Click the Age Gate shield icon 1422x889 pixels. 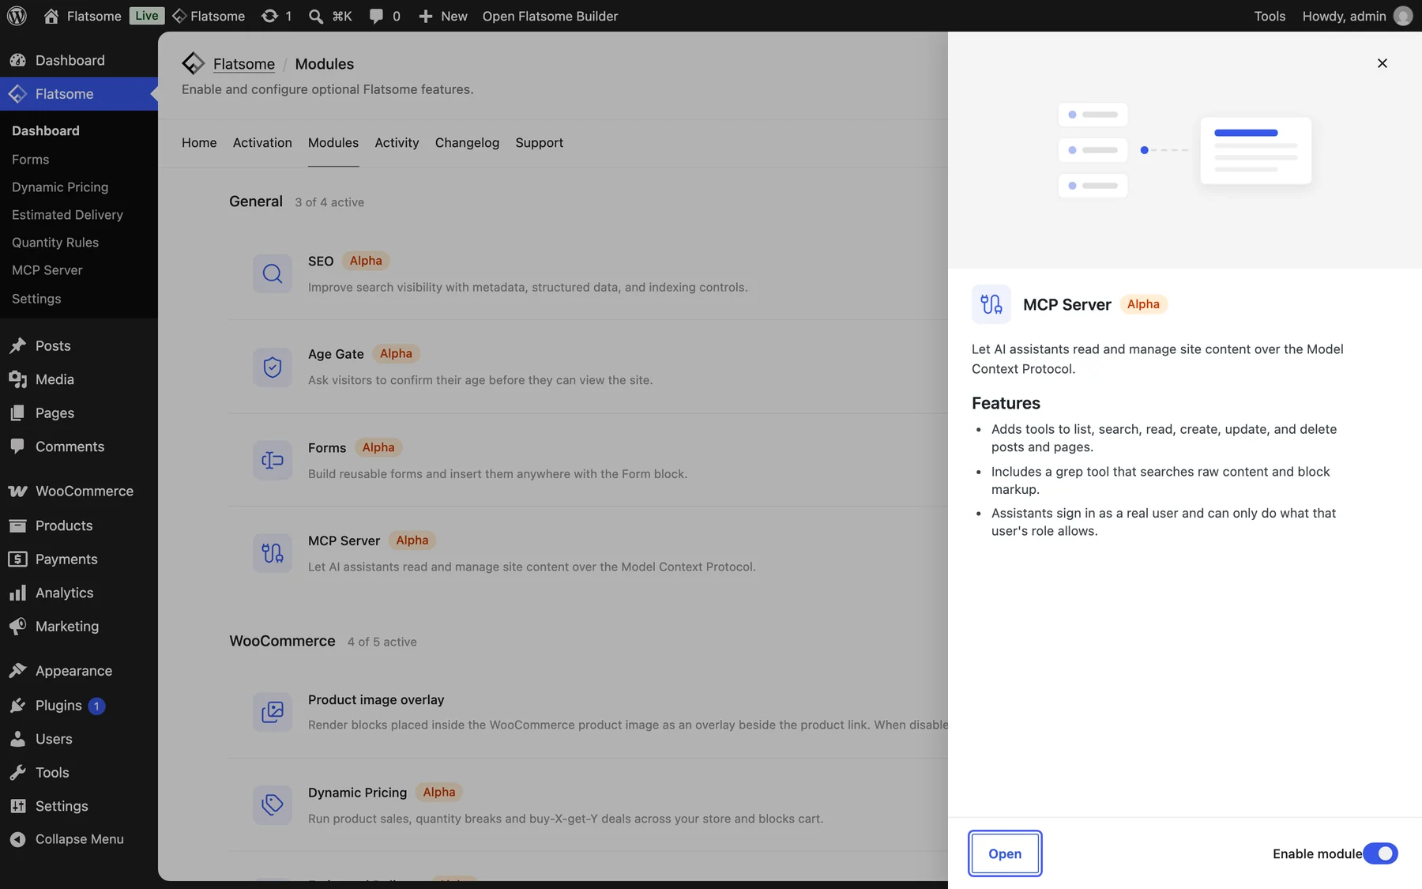(273, 367)
